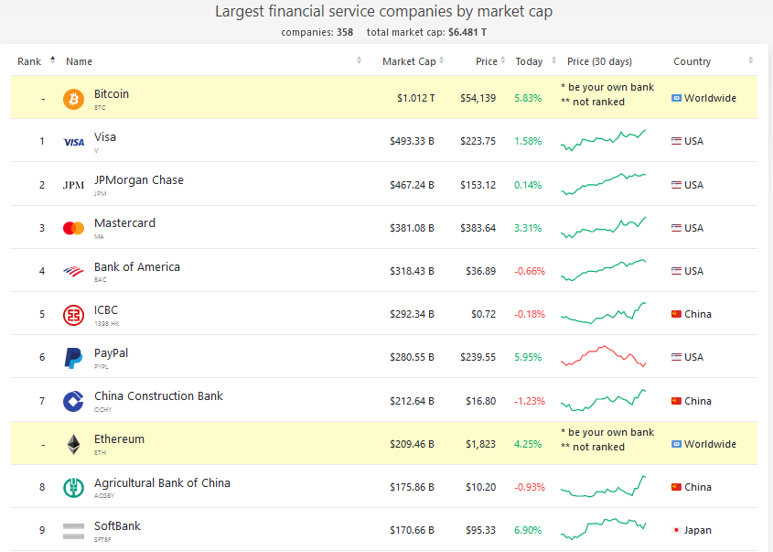
Task: Click China flag in China Construction Bank row
Action: [676, 401]
